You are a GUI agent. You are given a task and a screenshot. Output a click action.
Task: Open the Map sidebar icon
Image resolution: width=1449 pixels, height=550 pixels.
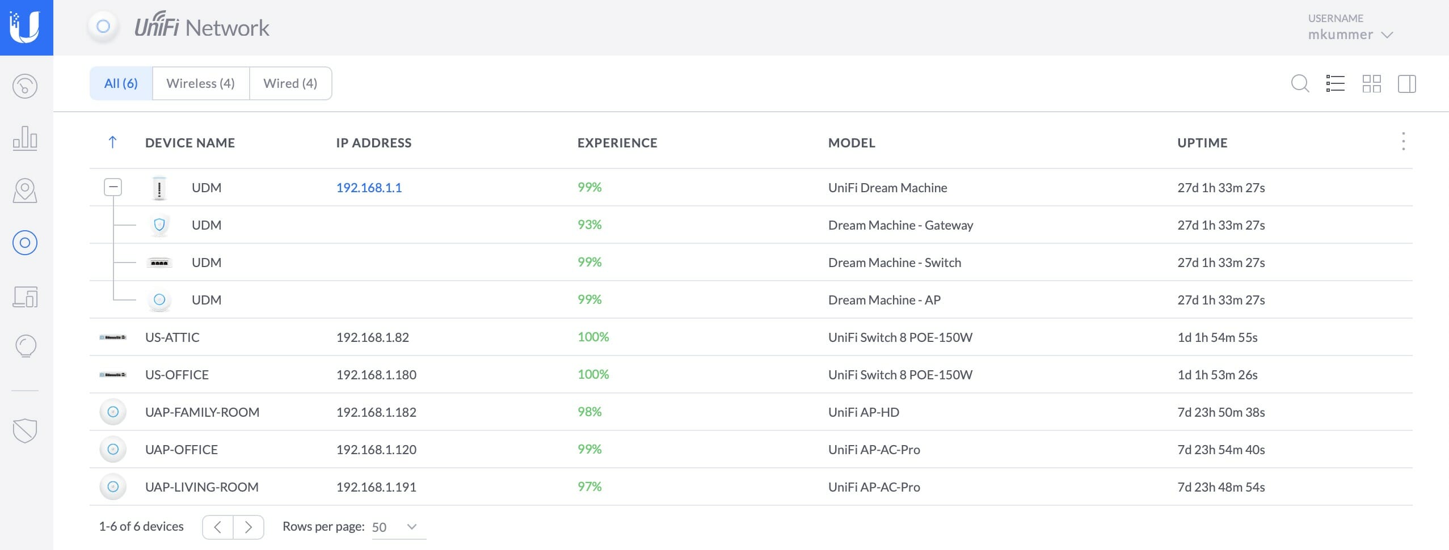25,191
